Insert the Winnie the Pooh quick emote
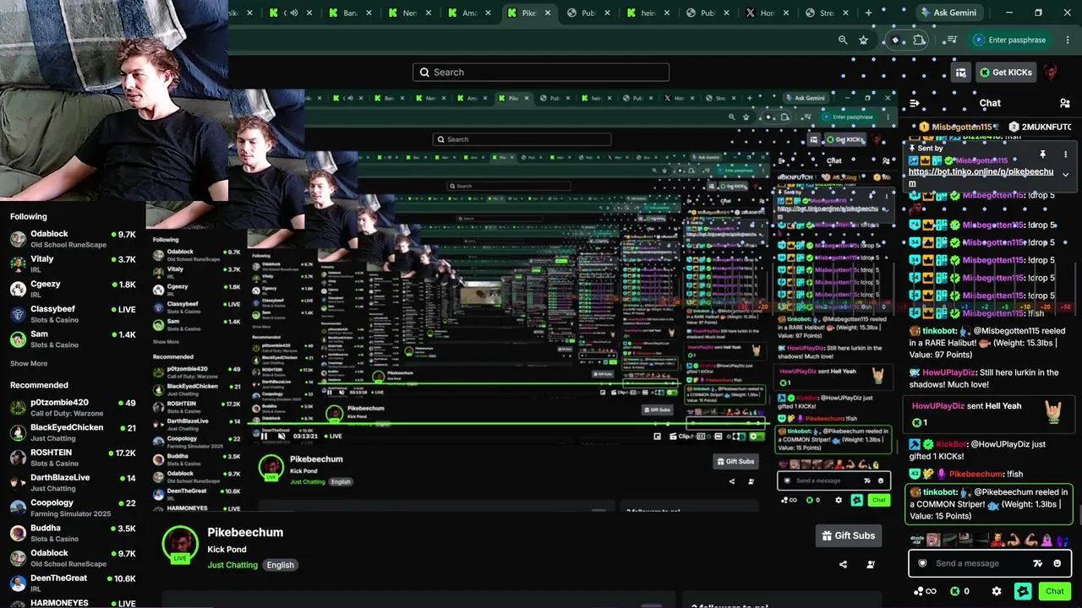Image resolution: width=1082 pixels, height=608 pixels. pyautogui.click(x=997, y=540)
